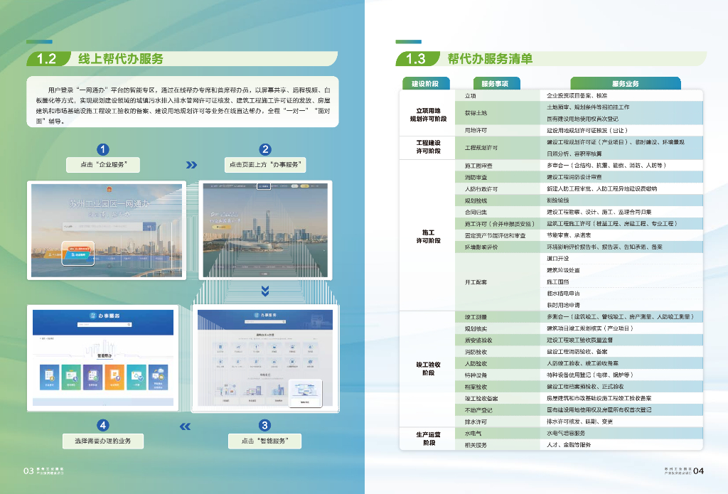Click the 人防行政许可 service item cell
728x494 pixels.
[498, 189]
